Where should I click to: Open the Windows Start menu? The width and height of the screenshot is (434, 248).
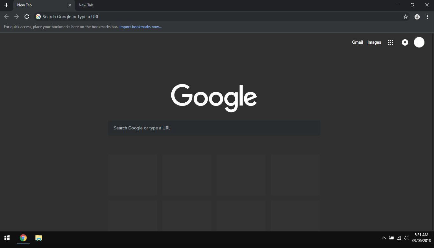pos(7,238)
